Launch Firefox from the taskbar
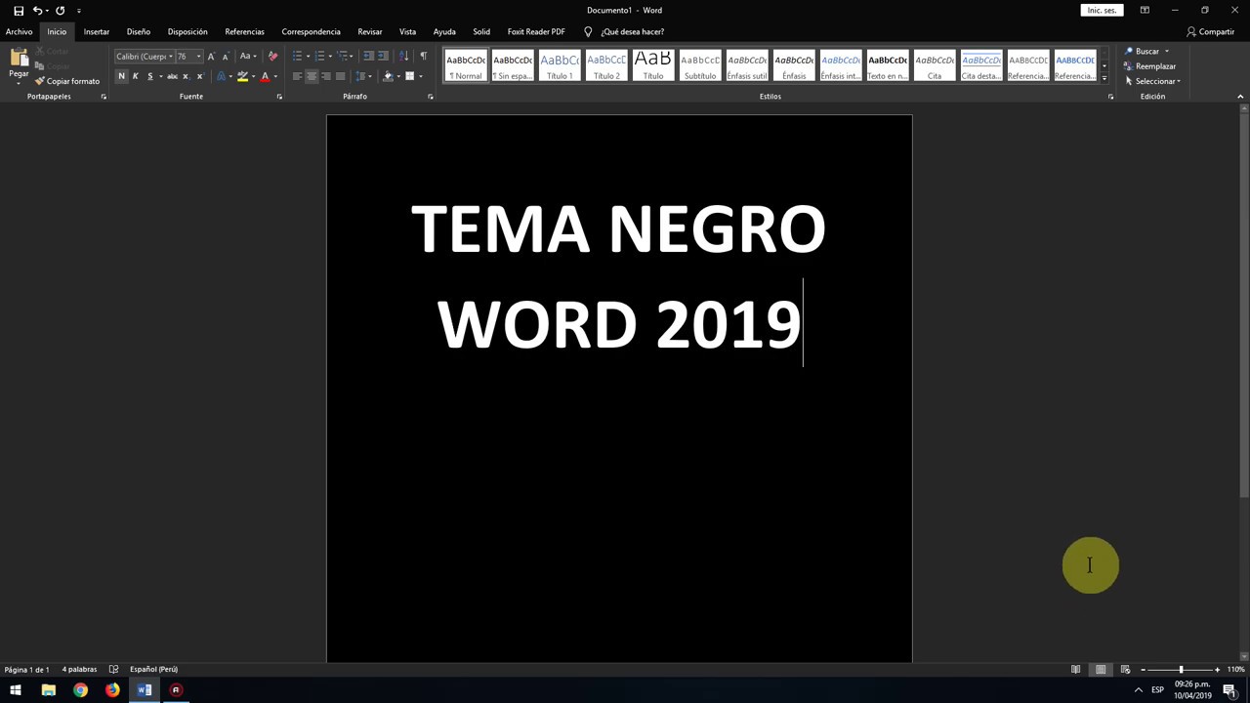The image size is (1250, 703). [x=112, y=690]
